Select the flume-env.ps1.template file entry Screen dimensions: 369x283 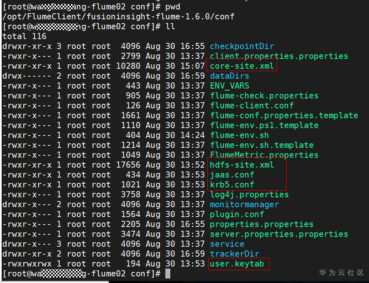[264, 125]
